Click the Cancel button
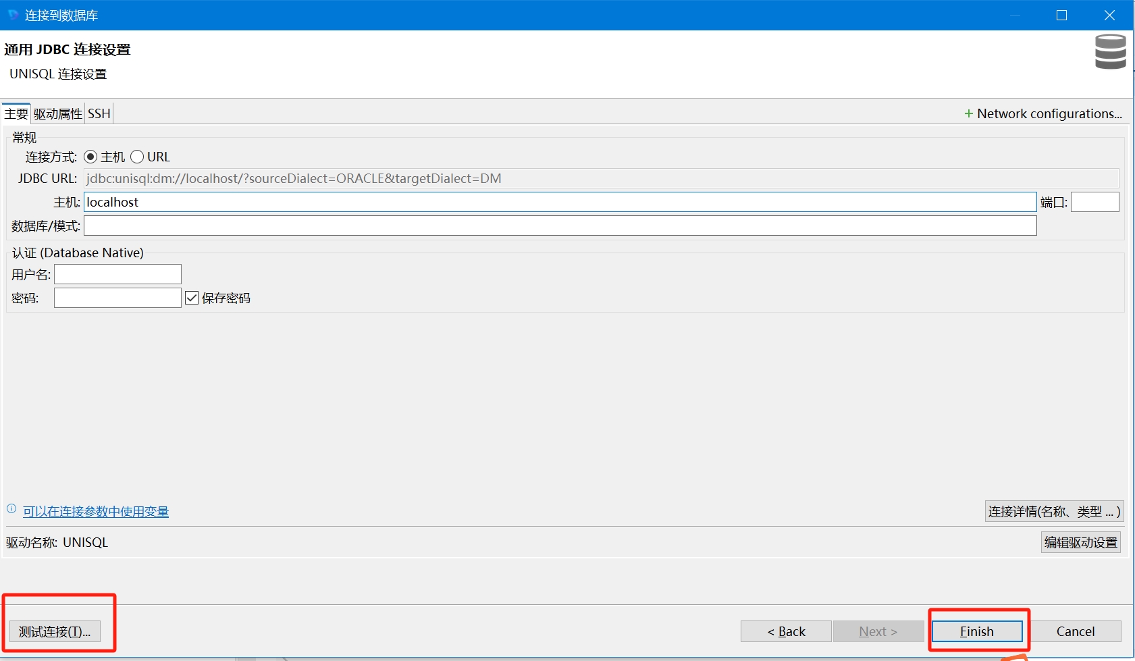The image size is (1135, 661). tap(1076, 631)
